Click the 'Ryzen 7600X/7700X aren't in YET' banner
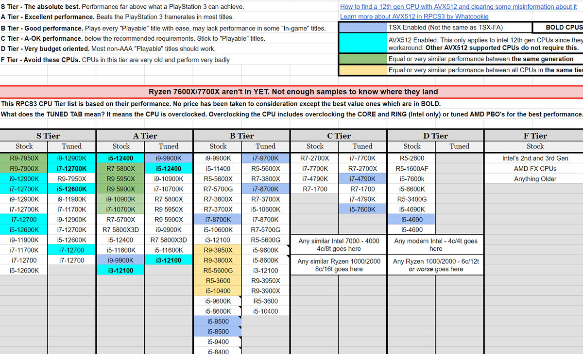 [291, 92]
